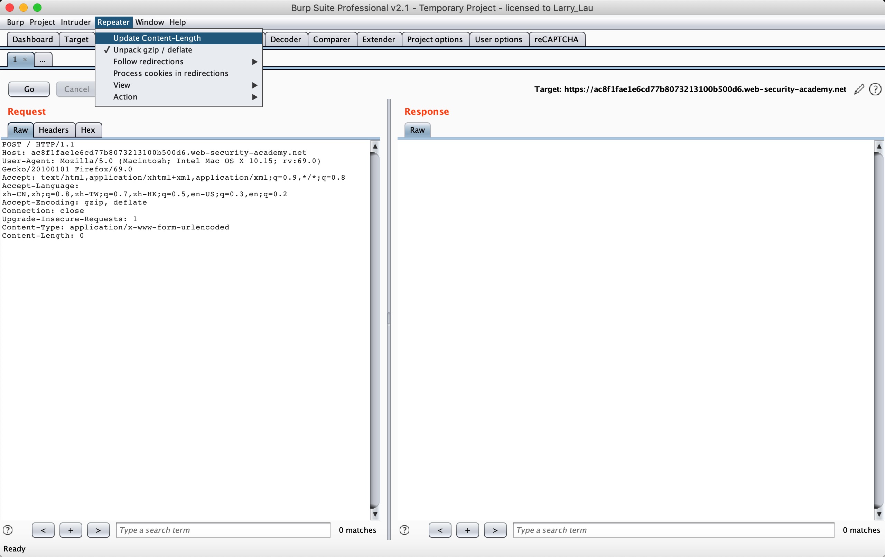Choose Process cookies in redirections

point(179,74)
